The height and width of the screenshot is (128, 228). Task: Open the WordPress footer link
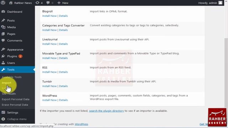pos(81,124)
